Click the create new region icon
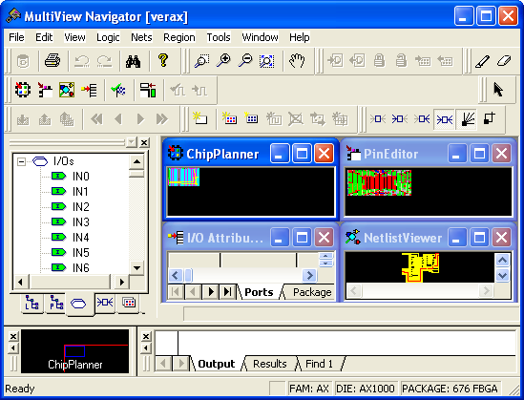The image size is (524, 400). [x=199, y=118]
